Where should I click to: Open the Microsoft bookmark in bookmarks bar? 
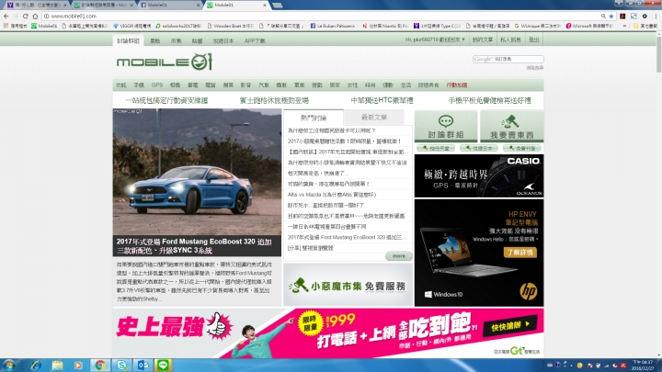(x=589, y=26)
